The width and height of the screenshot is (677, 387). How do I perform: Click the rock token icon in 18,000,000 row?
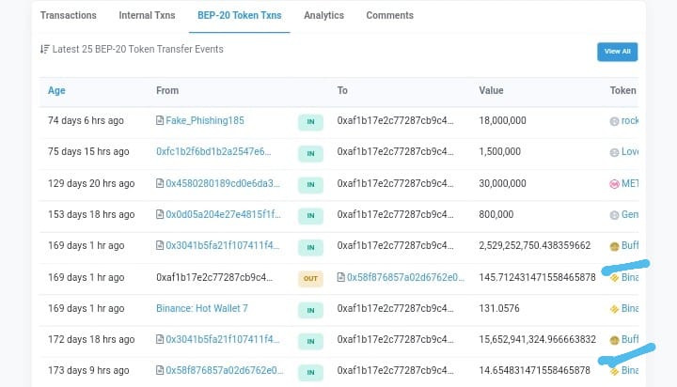(x=614, y=121)
